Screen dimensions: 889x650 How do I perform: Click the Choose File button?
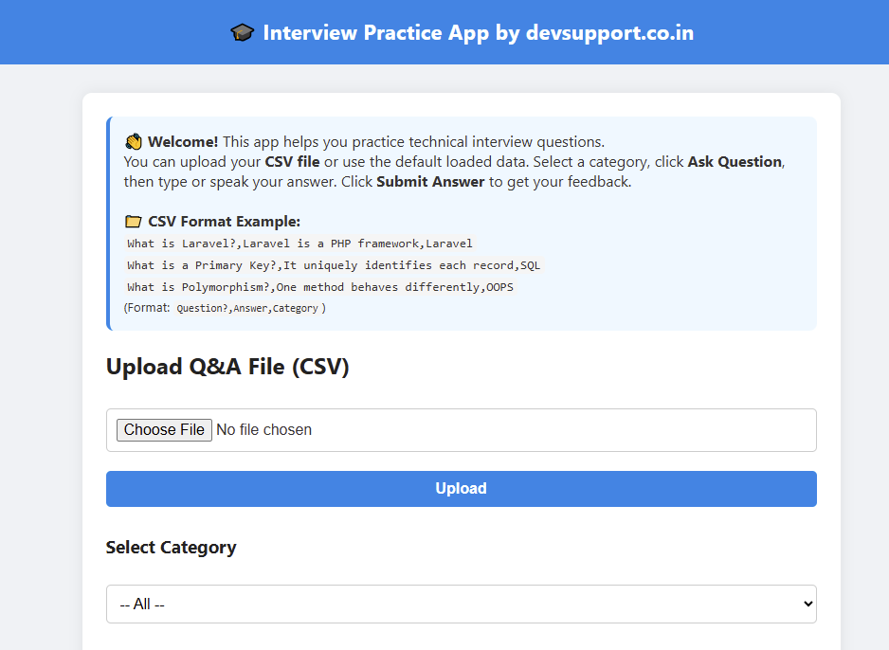click(163, 429)
